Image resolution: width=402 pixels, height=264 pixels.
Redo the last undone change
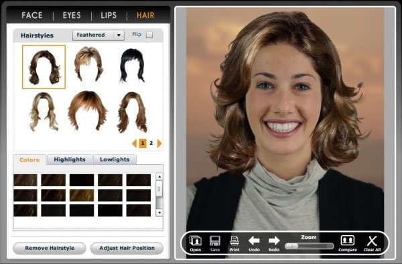coord(274,243)
